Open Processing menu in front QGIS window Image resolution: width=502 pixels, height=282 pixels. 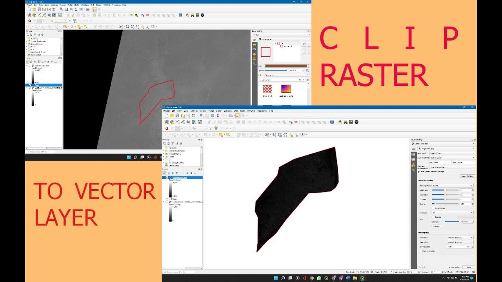pyautogui.click(x=262, y=111)
